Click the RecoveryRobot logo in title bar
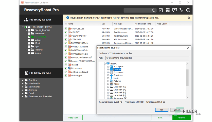Screen dimensions: 212x122 [x=23, y=3]
